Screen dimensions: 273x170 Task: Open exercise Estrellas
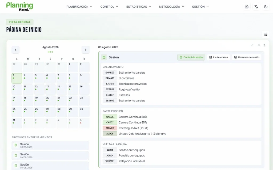124,95
